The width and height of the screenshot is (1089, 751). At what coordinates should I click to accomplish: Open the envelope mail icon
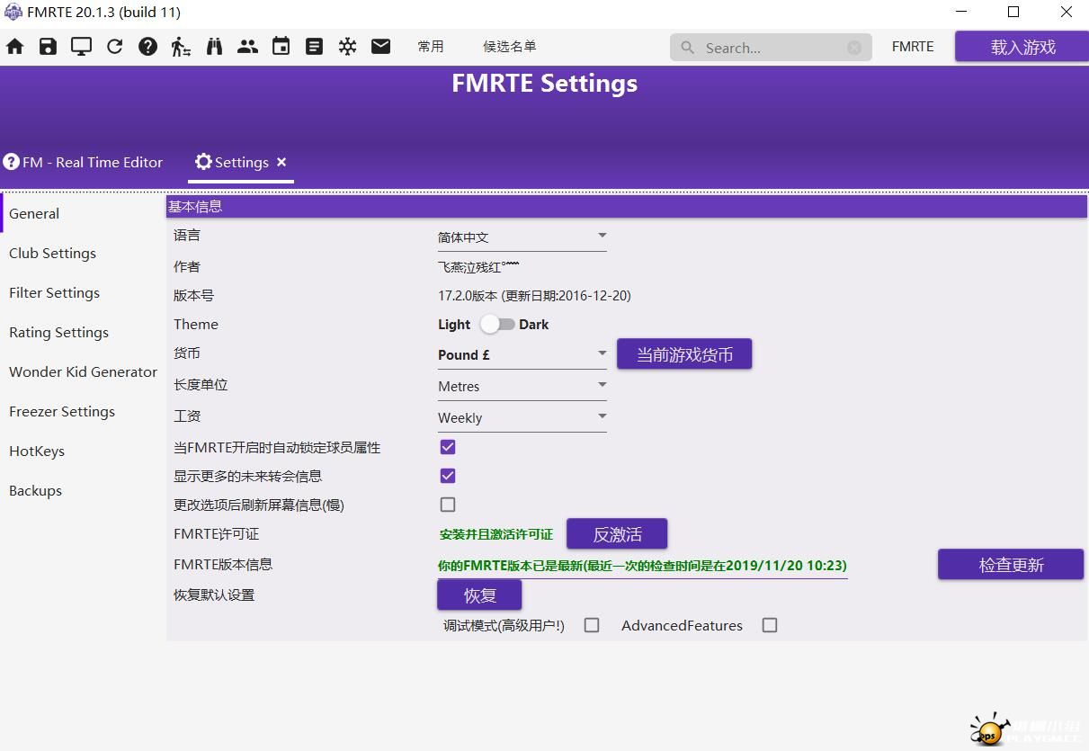[x=381, y=47]
